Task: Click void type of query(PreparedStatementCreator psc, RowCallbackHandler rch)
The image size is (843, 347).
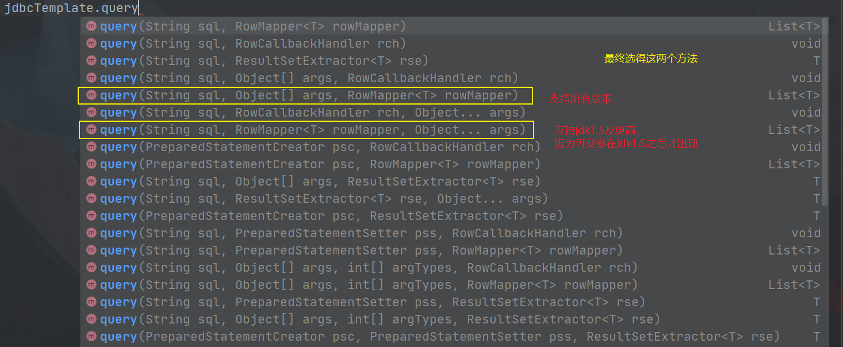Action: click(806, 147)
